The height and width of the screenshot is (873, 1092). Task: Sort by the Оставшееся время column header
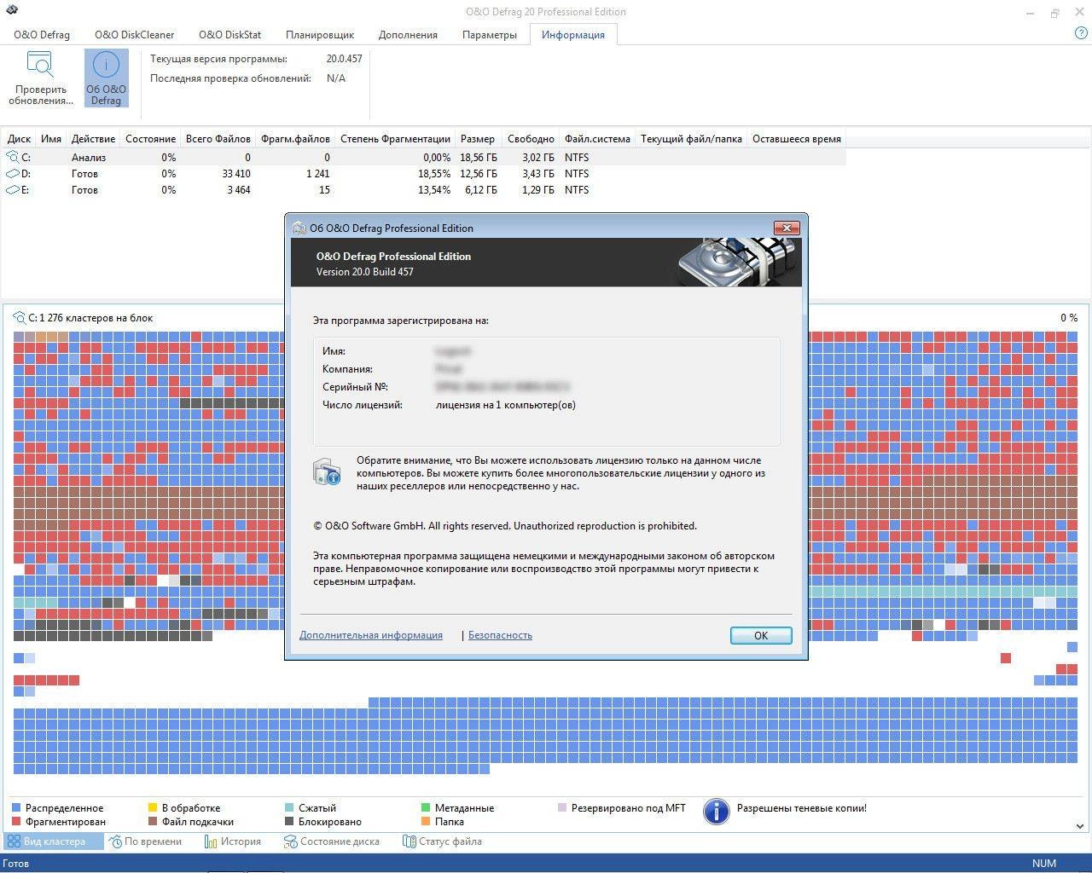coord(797,139)
